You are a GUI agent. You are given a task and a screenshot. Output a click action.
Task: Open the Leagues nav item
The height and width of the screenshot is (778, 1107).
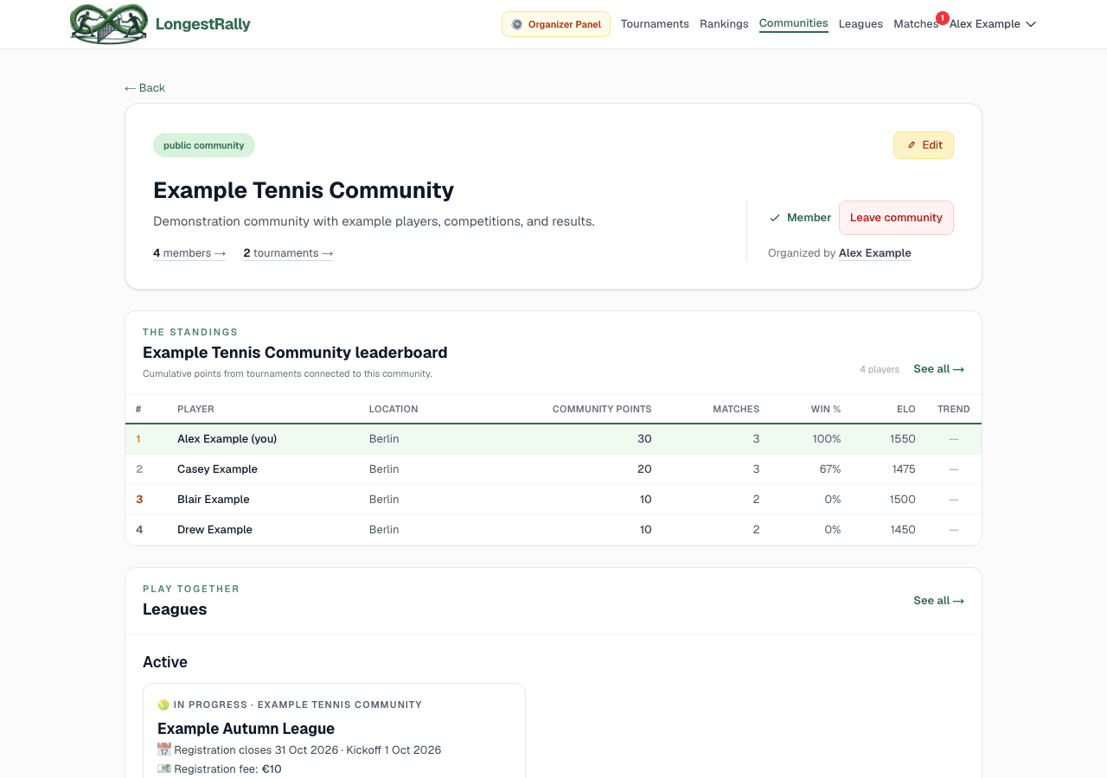coord(861,24)
